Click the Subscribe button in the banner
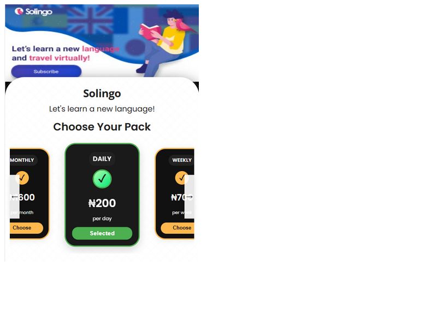Screen dimensions: 437x327 click(46, 71)
